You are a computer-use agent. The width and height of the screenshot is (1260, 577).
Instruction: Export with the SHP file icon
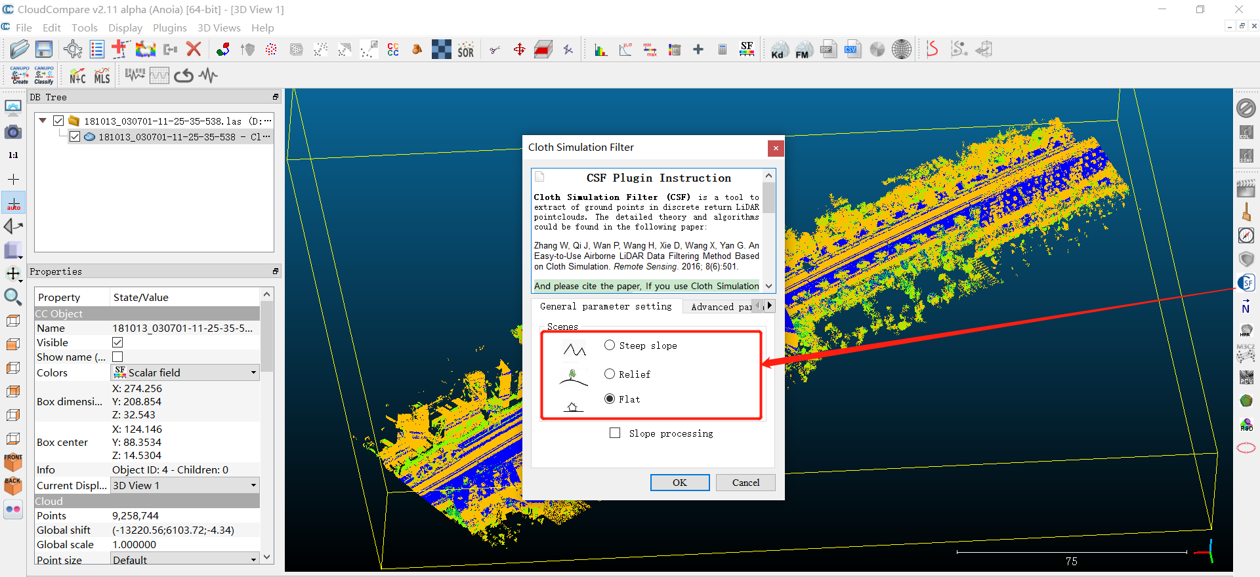point(828,49)
